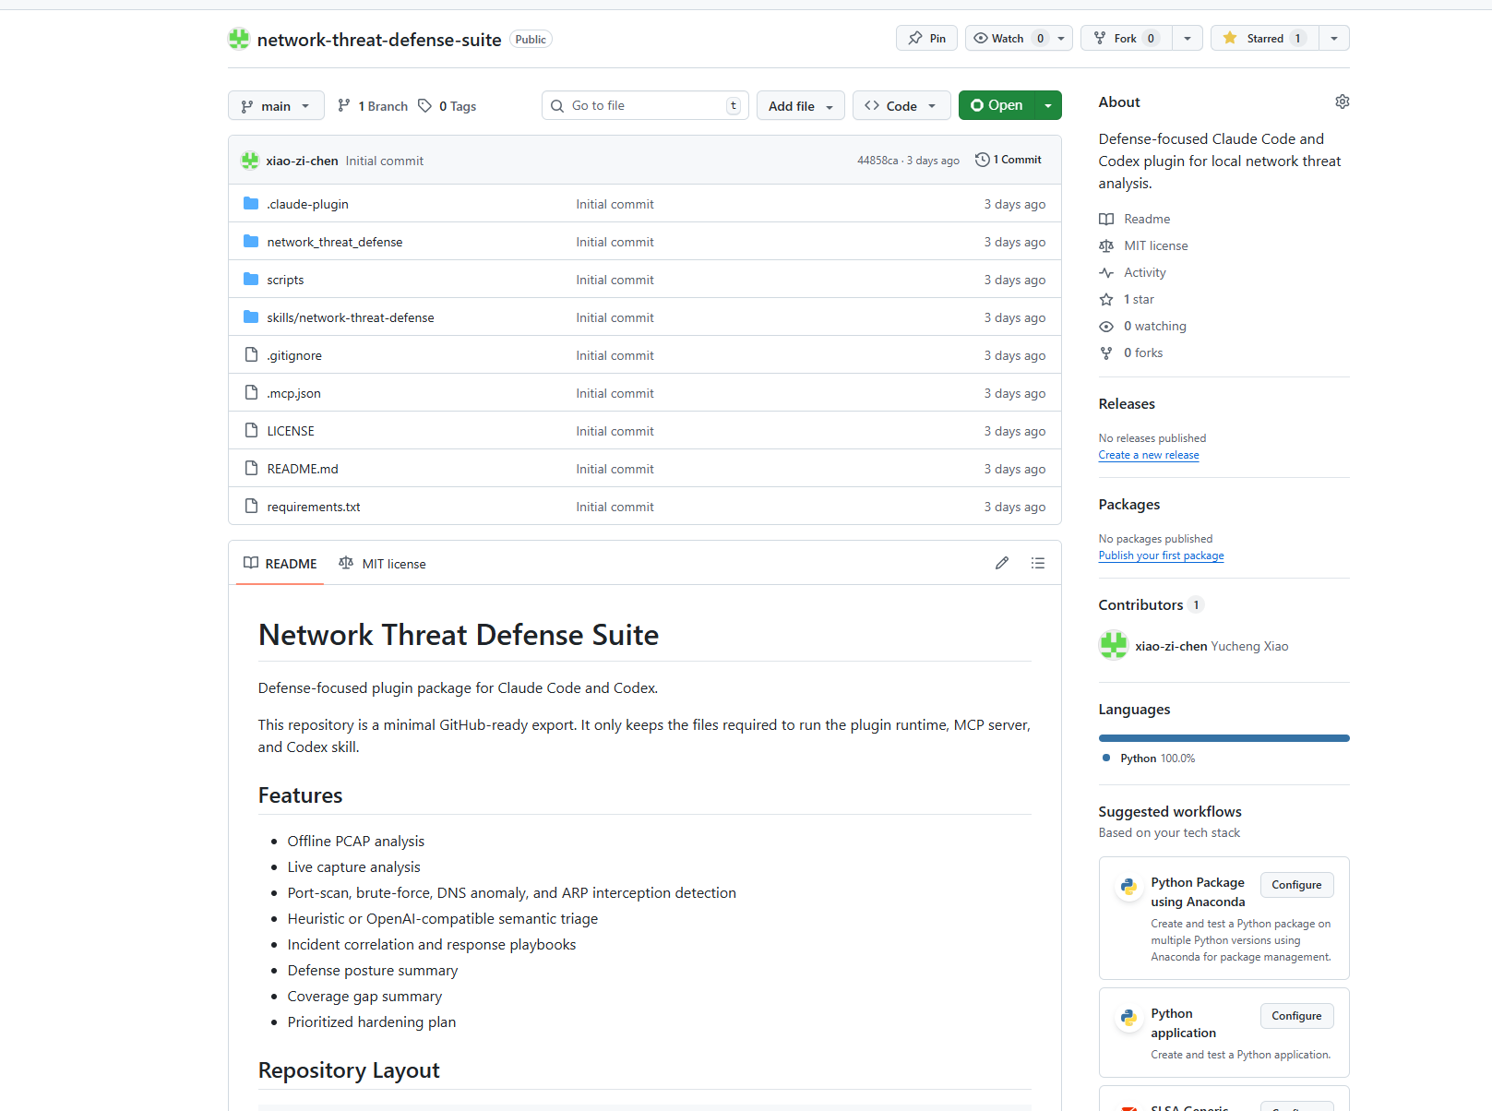
Task: Select the README tab
Action: tap(280, 563)
